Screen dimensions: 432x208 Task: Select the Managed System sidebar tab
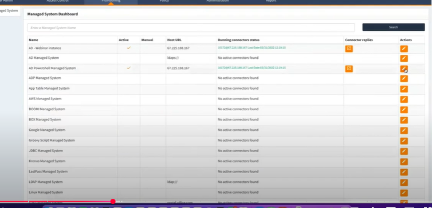pos(10,11)
